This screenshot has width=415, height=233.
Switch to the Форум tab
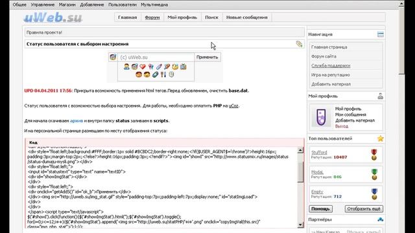[152, 17]
